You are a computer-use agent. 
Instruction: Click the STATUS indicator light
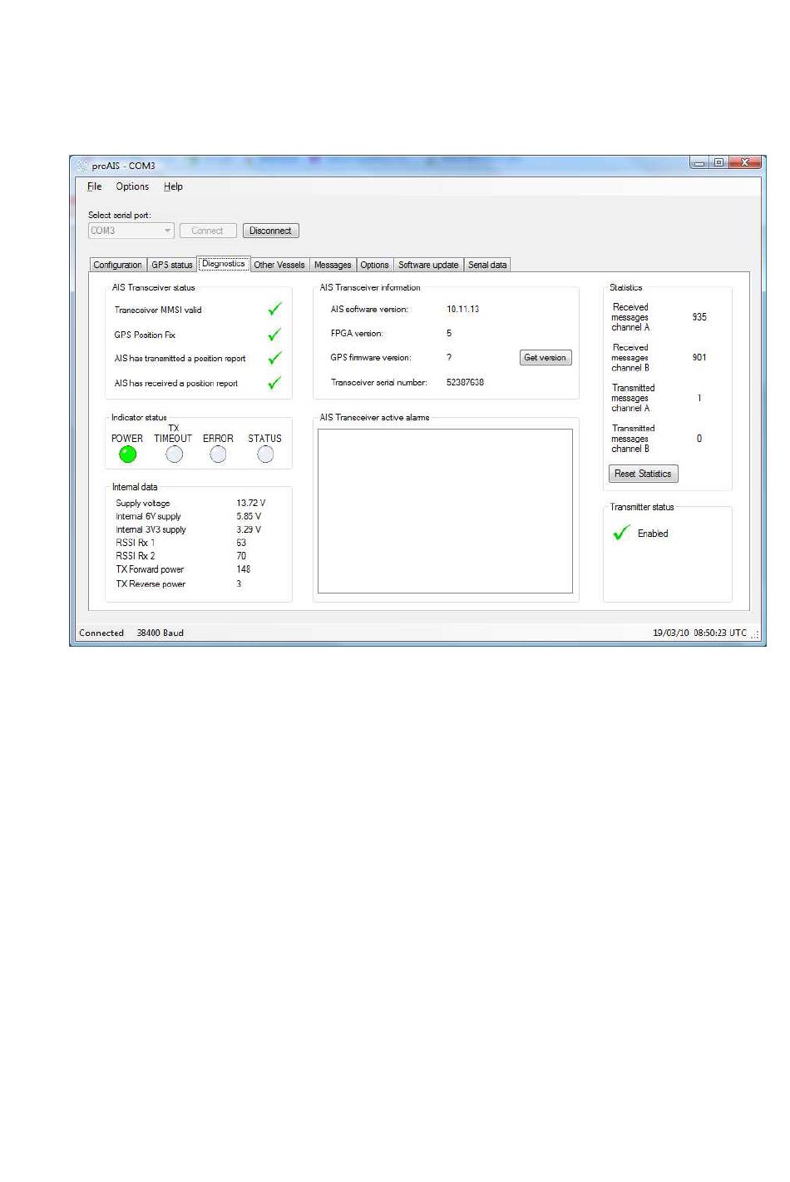pos(265,454)
